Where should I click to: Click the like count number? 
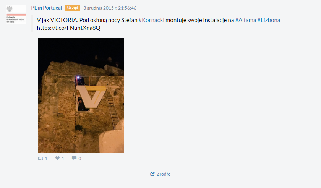click(63, 159)
